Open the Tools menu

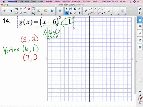click(57, 1)
